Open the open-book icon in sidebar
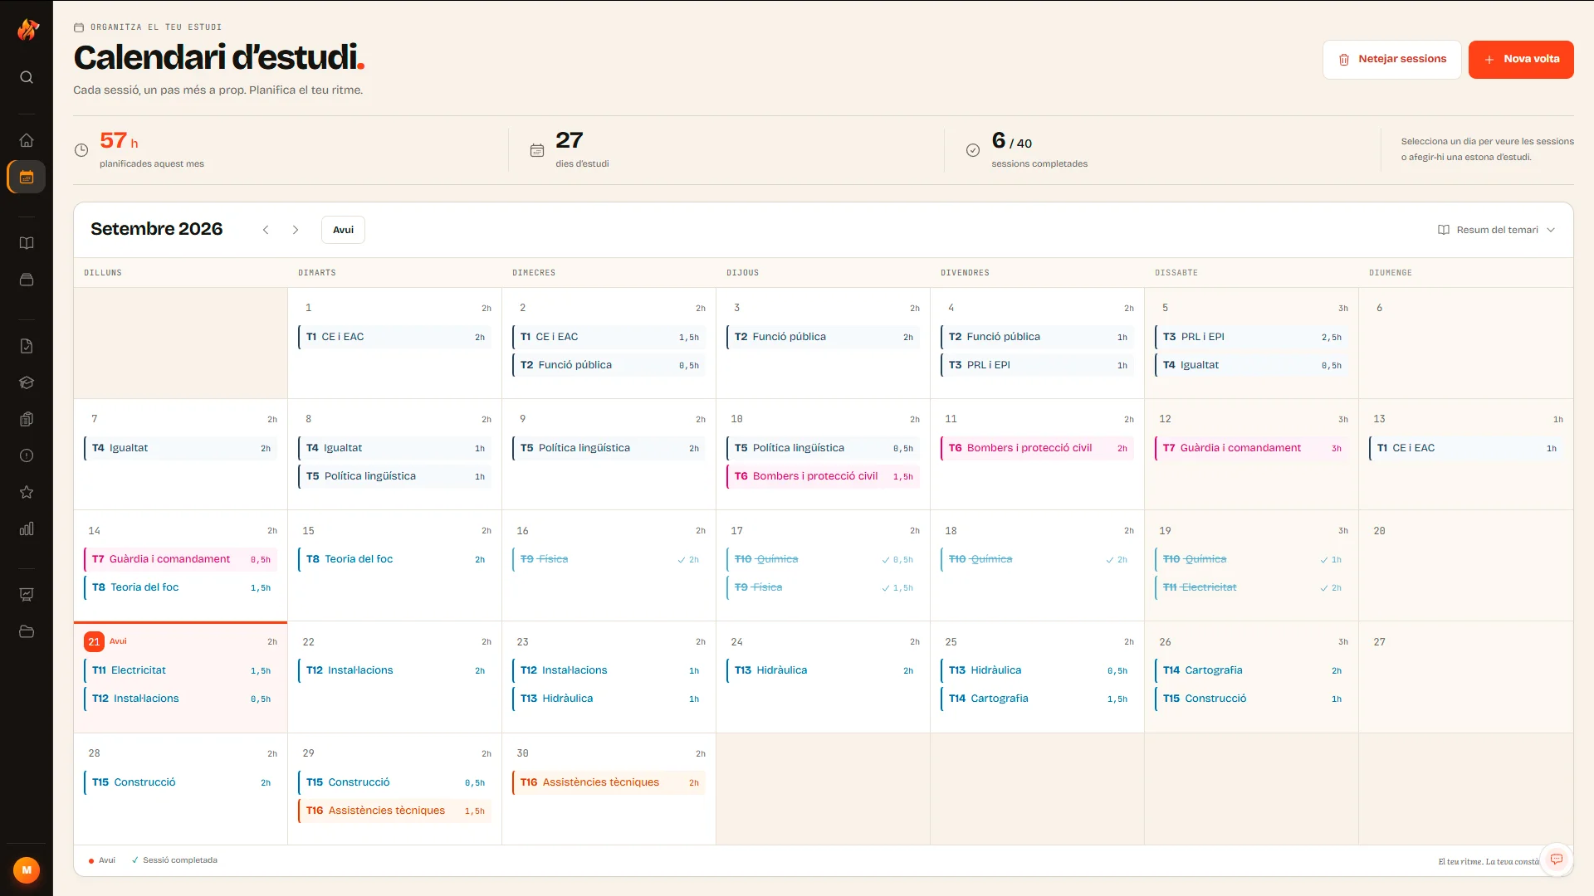 pyautogui.click(x=27, y=243)
